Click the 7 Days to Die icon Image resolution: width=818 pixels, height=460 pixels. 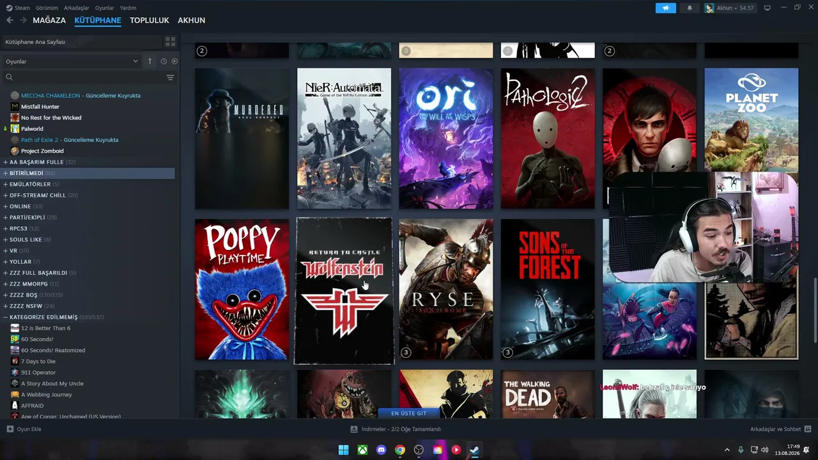pyautogui.click(x=15, y=362)
